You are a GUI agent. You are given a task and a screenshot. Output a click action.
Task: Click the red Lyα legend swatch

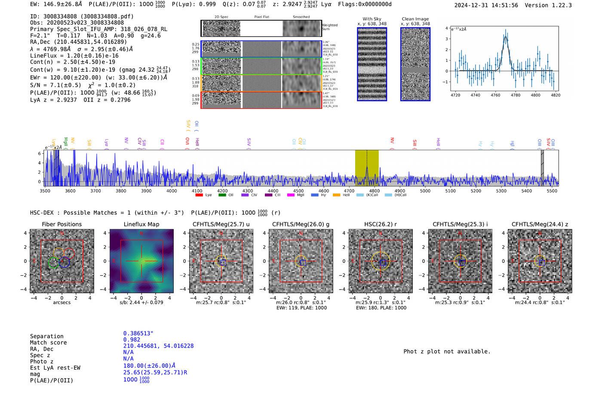199,195
